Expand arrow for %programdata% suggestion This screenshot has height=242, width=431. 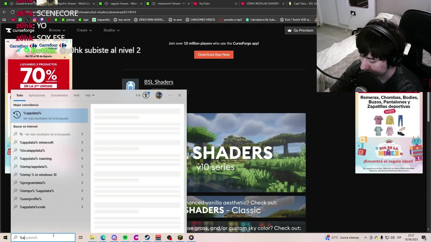pyautogui.click(x=82, y=183)
